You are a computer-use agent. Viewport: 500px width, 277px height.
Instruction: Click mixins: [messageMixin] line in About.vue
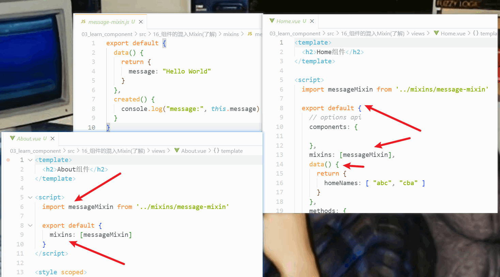(x=91, y=234)
